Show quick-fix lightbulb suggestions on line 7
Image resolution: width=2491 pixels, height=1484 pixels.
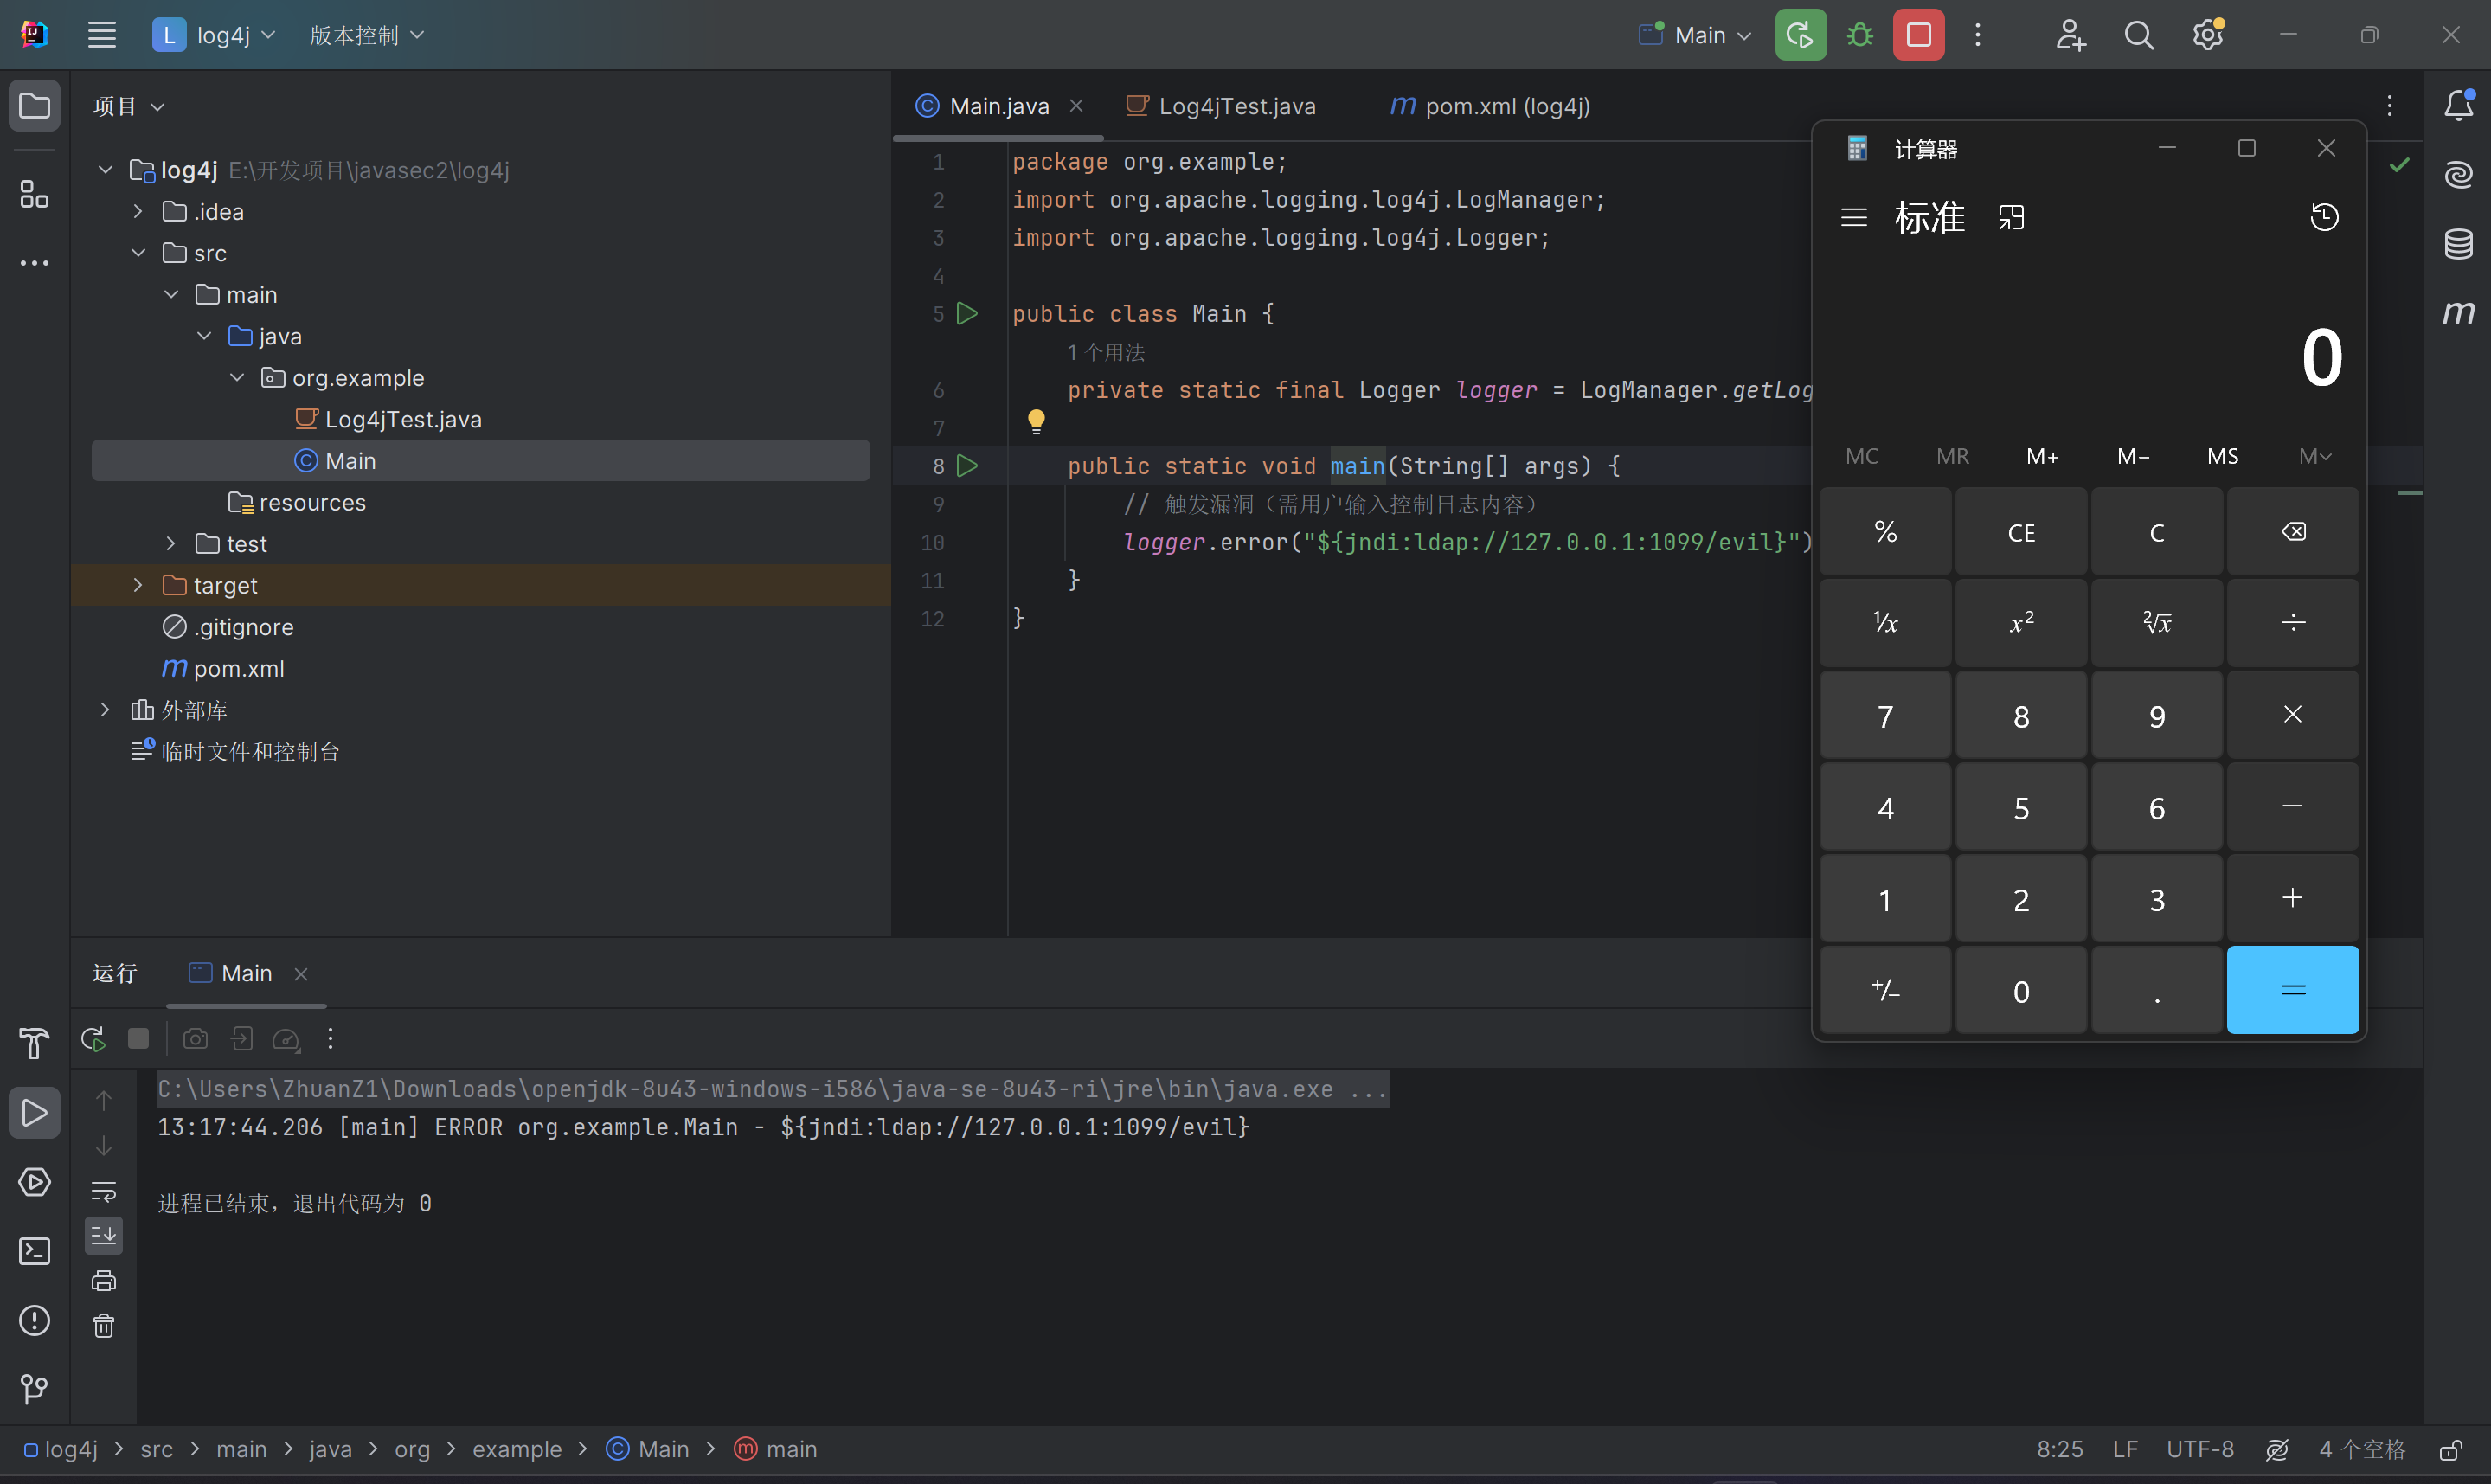click(x=1037, y=422)
